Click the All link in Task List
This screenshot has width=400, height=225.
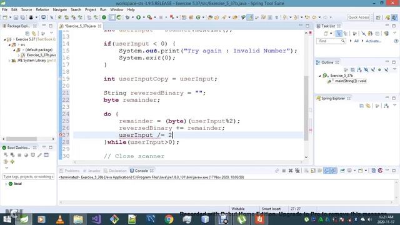(356, 41)
